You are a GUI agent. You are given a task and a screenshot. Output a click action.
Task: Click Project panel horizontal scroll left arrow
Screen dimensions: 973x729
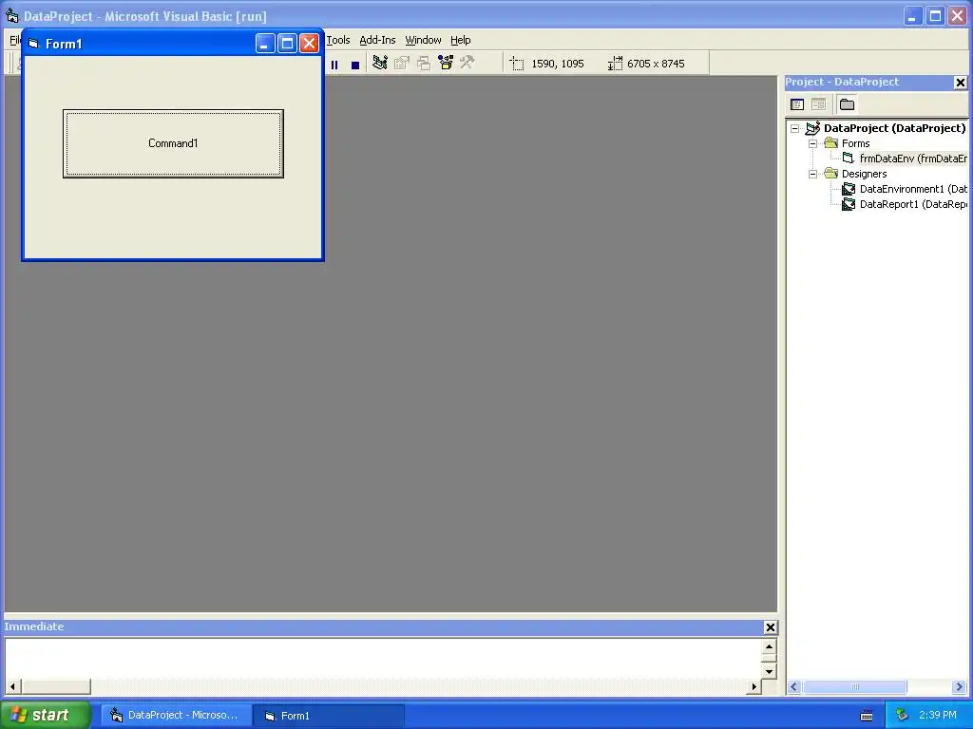(794, 687)
